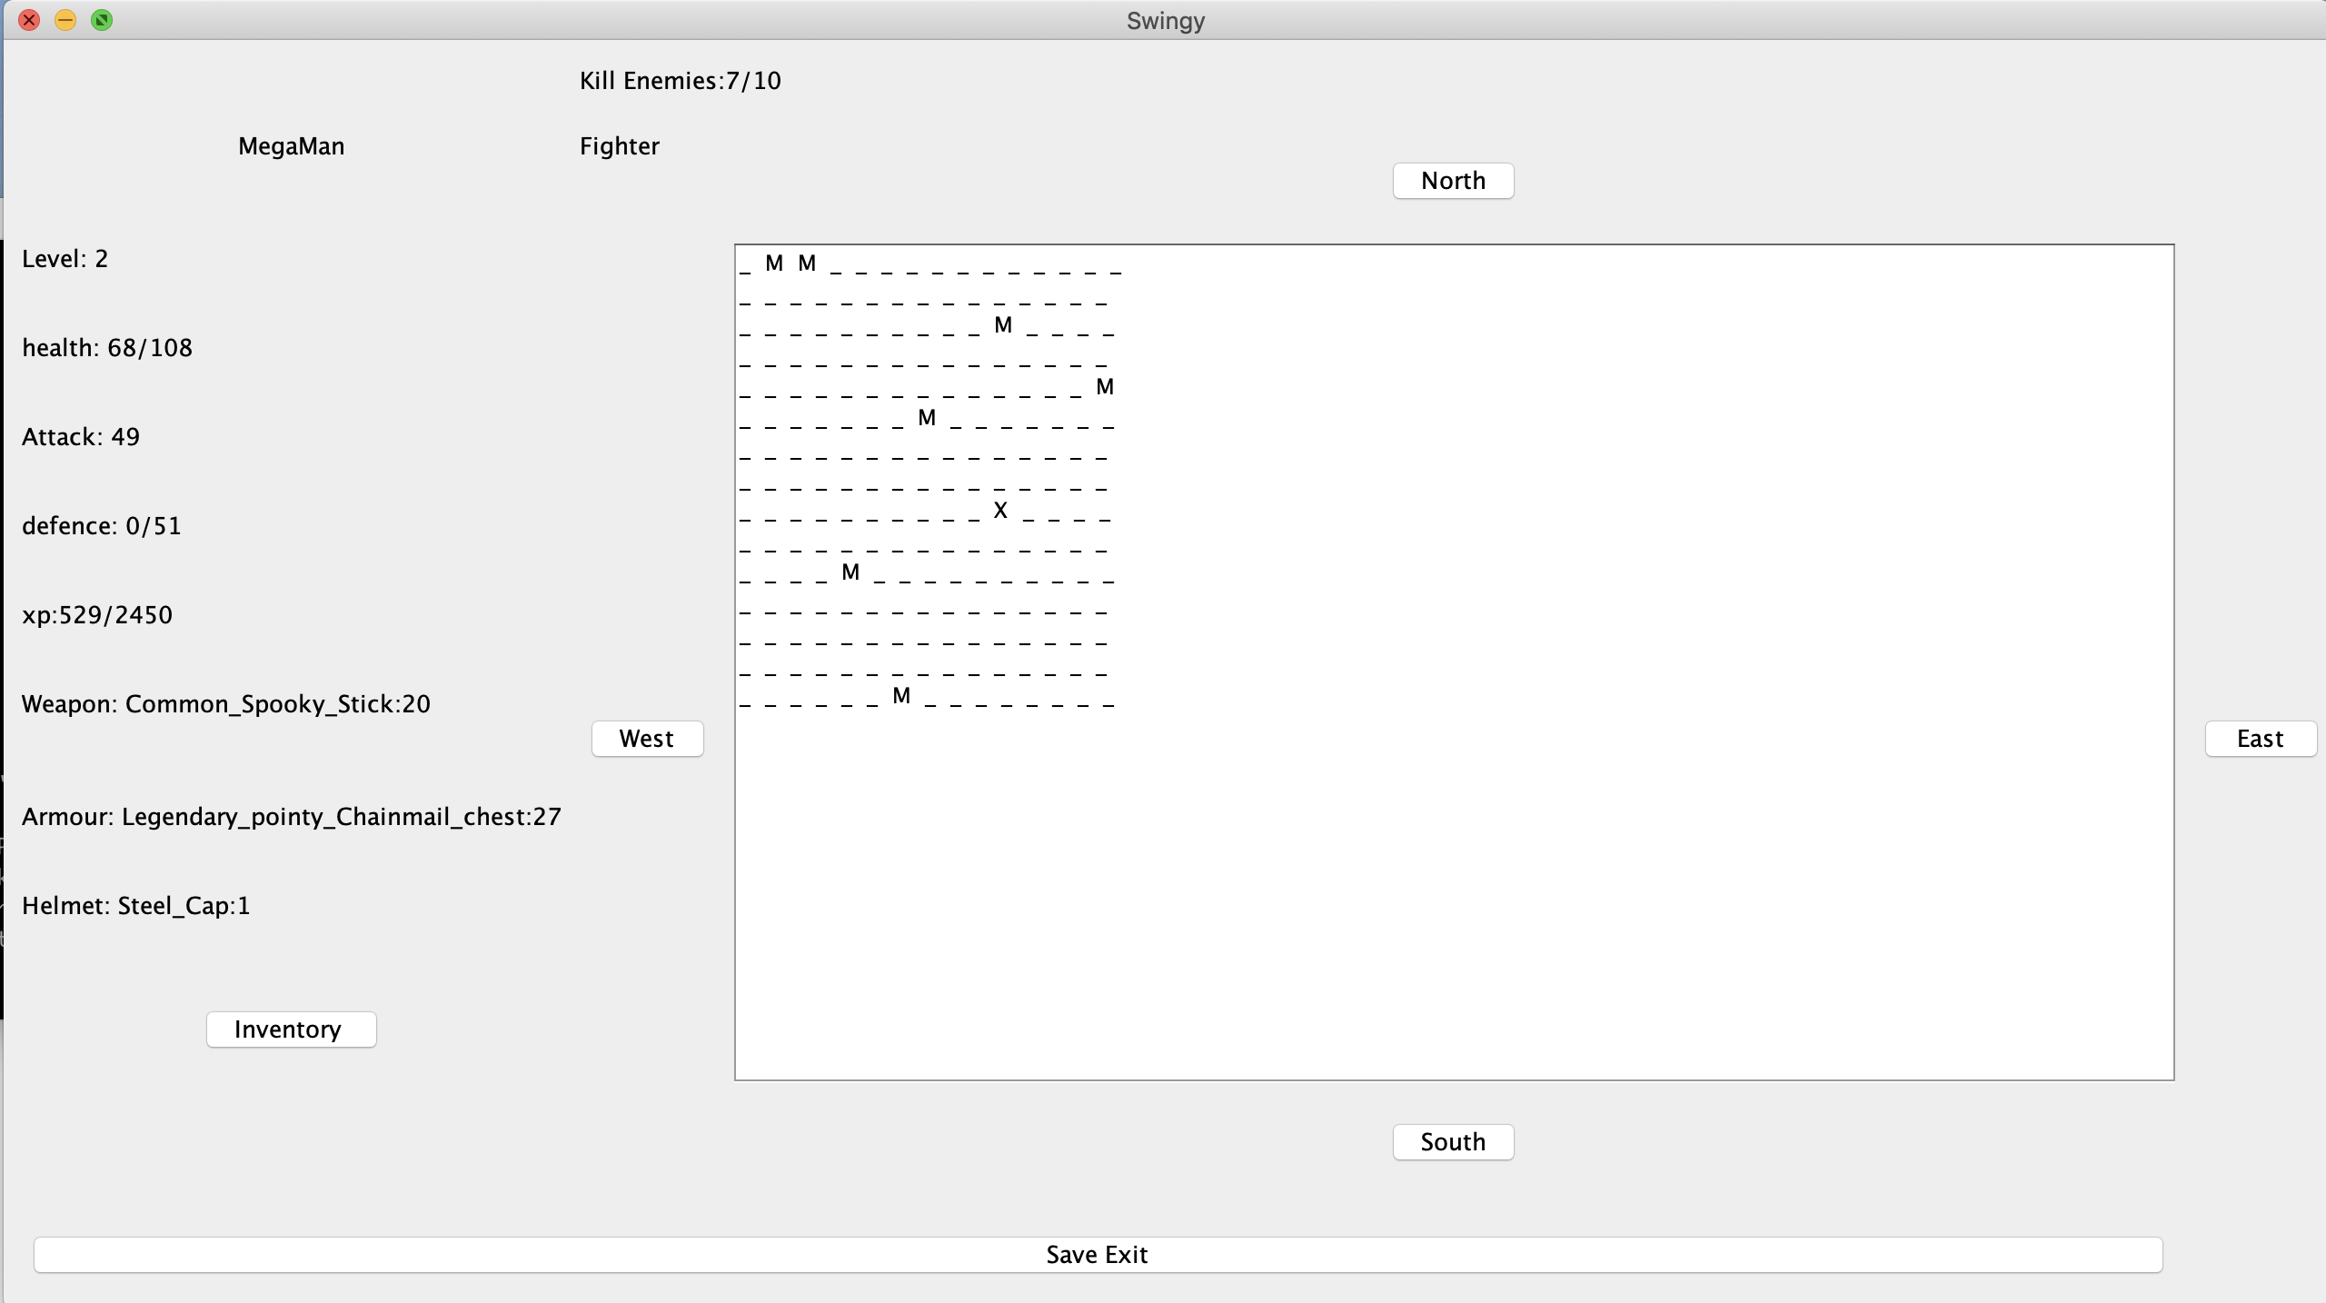This screenshot has width=2326, height=1303.
Task: Click the Armour: Legendary_pointy_Chainmail_chest:27 label
Action: click(x=292, y=817)
